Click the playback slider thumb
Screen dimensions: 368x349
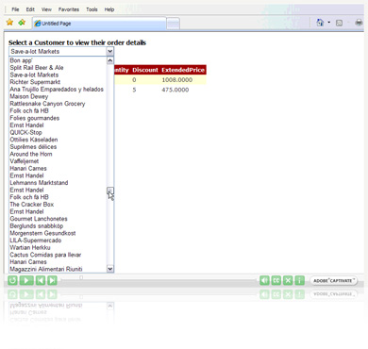tap(81, 277)
